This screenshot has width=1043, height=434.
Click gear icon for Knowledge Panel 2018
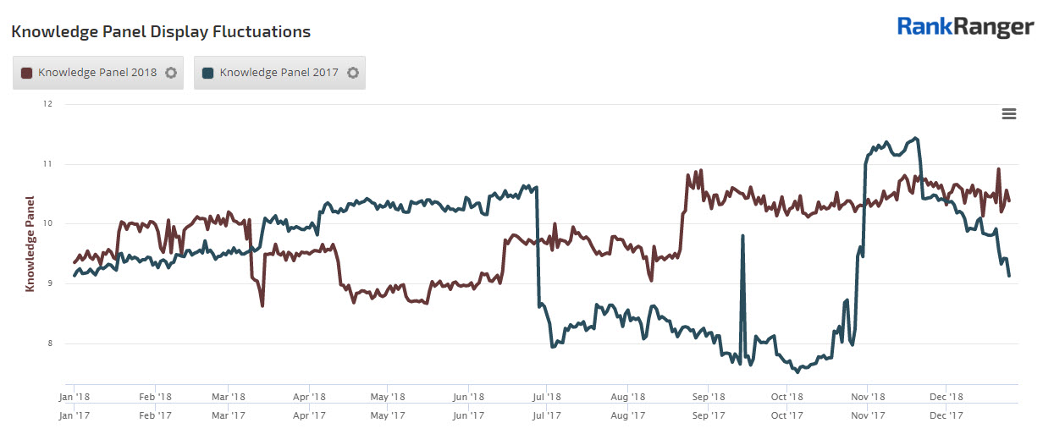tap(171, 73)
